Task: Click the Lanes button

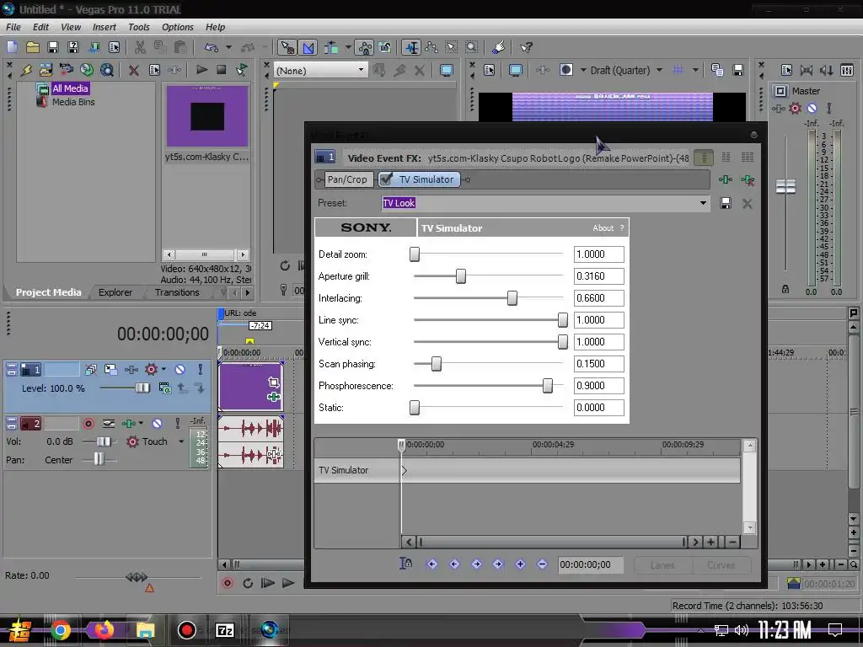Action: (x=662, y=565)
